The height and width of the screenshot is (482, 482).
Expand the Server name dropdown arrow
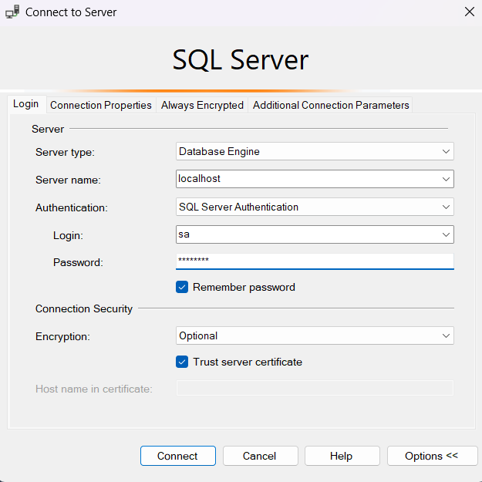446,179
